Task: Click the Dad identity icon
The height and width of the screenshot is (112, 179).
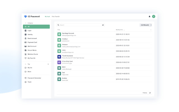Action: click(x=59, y=74)
